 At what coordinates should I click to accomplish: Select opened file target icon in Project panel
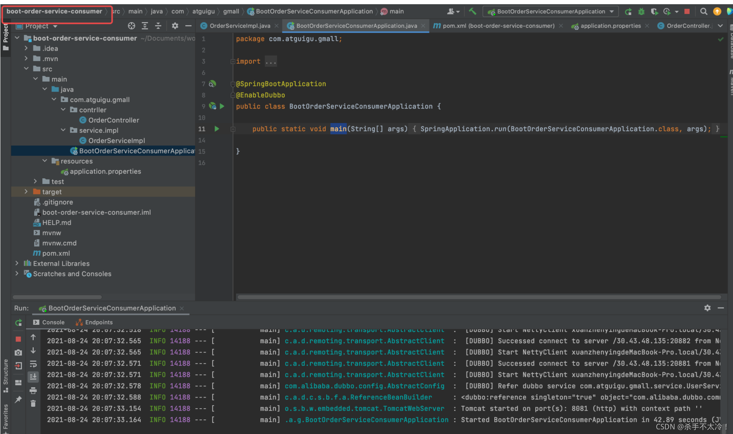[x=132, y=26]
